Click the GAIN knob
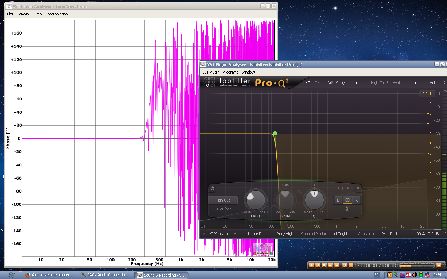Screen dimensions: 447x279 [x=285, y=200]
